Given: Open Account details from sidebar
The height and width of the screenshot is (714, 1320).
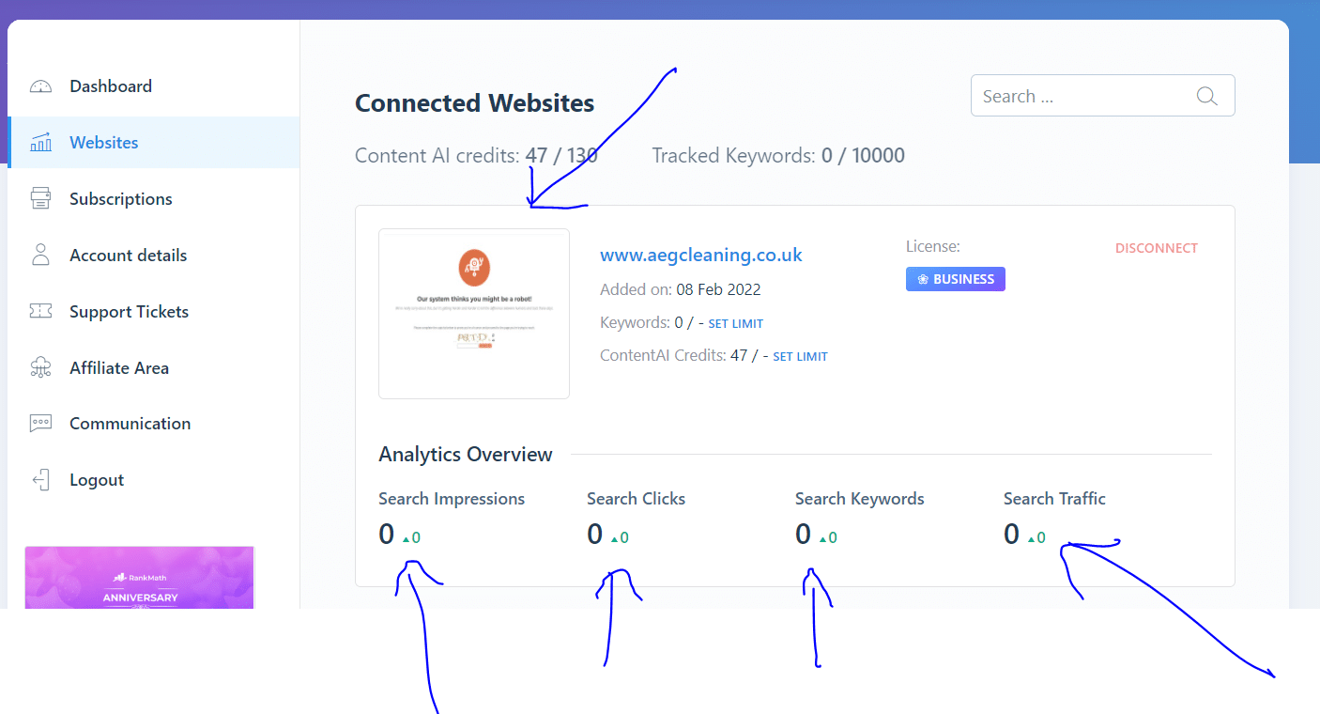Looking at the screenshot, I should coord(128,256).
